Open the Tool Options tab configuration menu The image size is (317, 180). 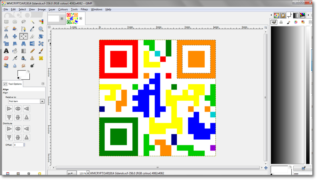coord(43,84)
